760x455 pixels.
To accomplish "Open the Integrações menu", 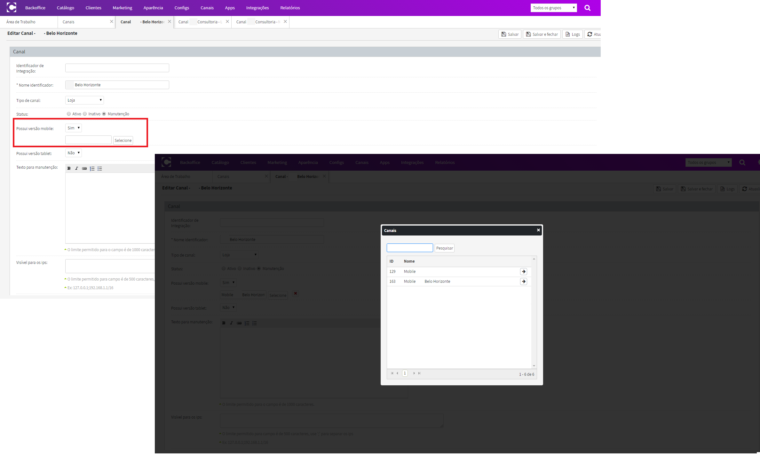I will pyautogui.click(x=257, y=8).
